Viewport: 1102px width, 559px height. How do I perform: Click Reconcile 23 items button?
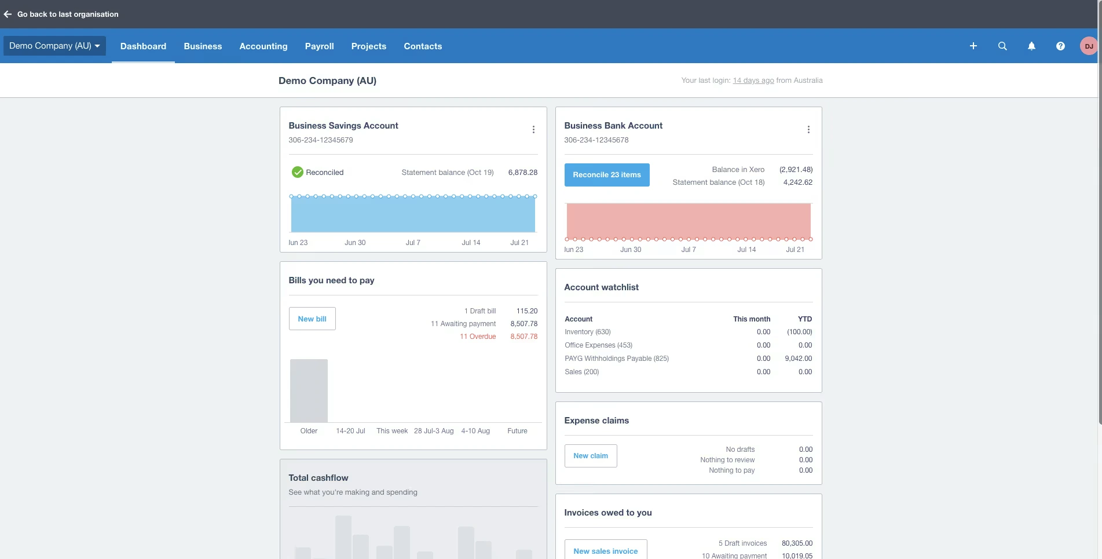607,174
